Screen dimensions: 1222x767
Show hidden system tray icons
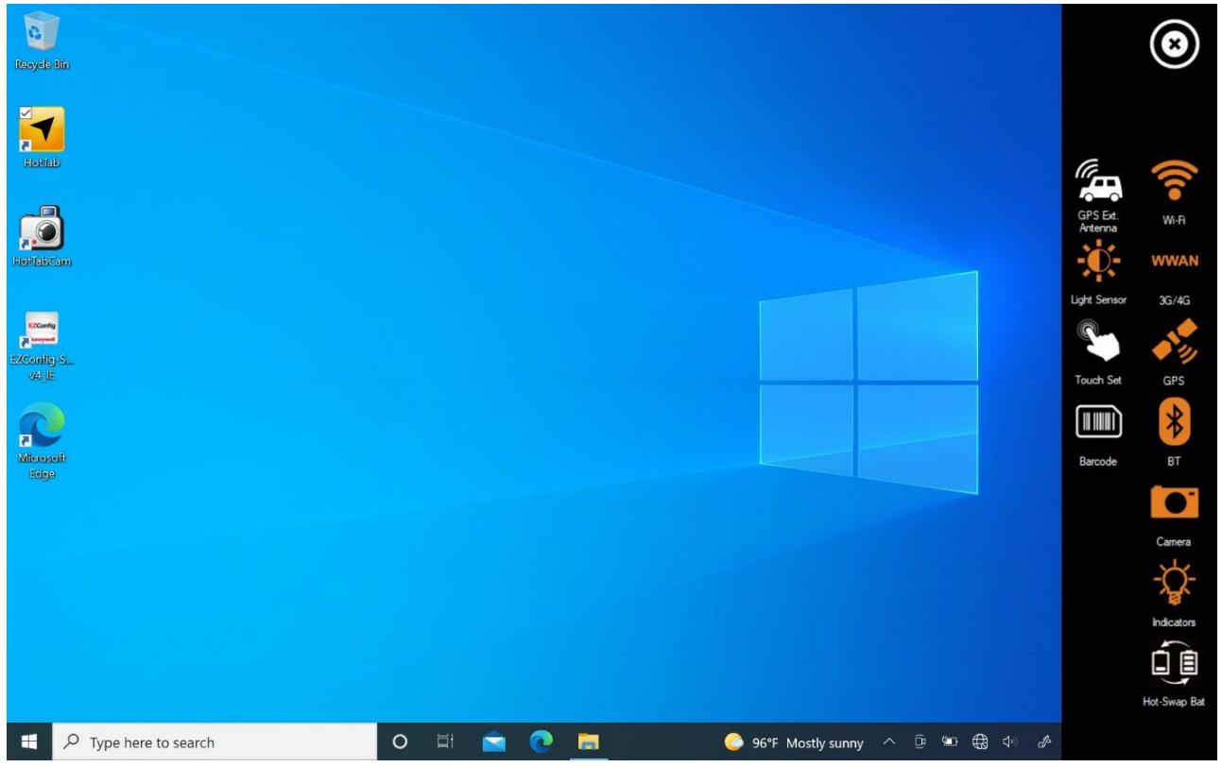point(889,742)
